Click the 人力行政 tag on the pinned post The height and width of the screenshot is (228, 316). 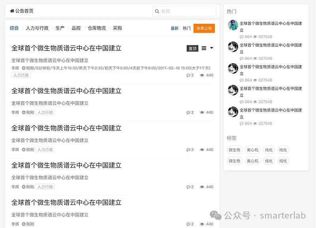tap(21, 75)
